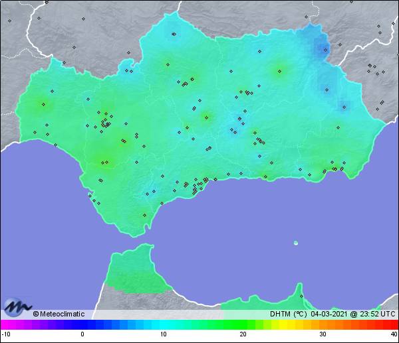Select station marker on Melilla's coastal peninsula
399x343 pixels.
tap(301, 296)
